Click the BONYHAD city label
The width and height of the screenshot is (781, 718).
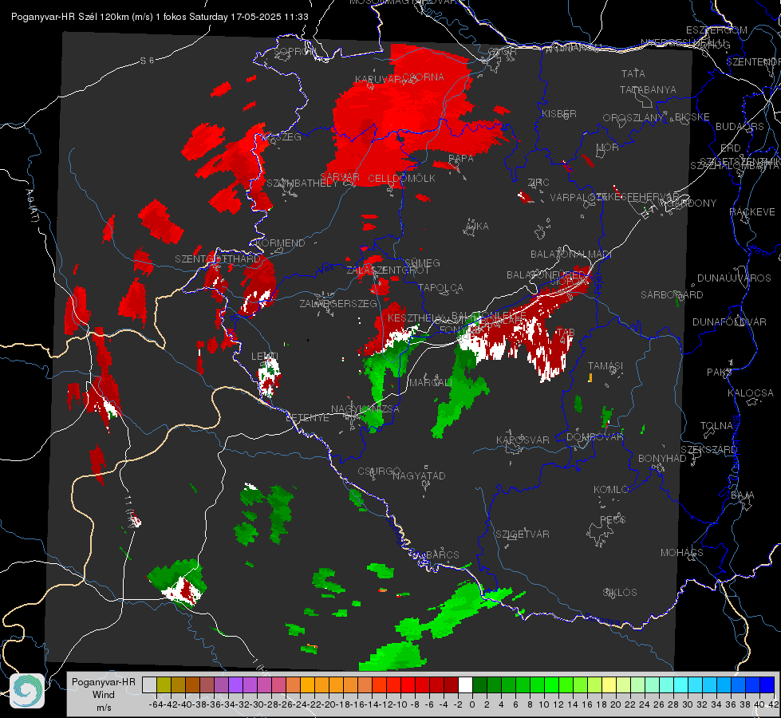662,458
